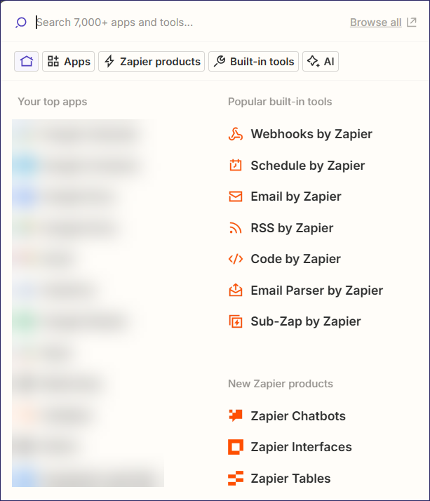This screenshot has height=501, width=430.
Task: Click the Sub-Zap by Zapier icon
Action: [x=236, y=321]
